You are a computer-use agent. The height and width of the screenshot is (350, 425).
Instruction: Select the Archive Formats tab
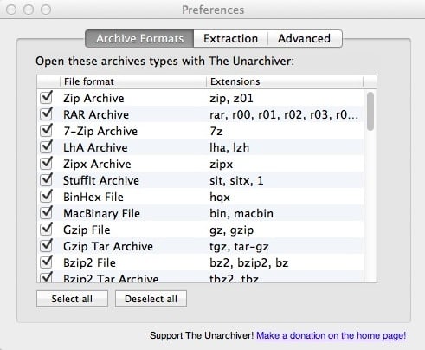pyautogui.click(x=139, y=38)
